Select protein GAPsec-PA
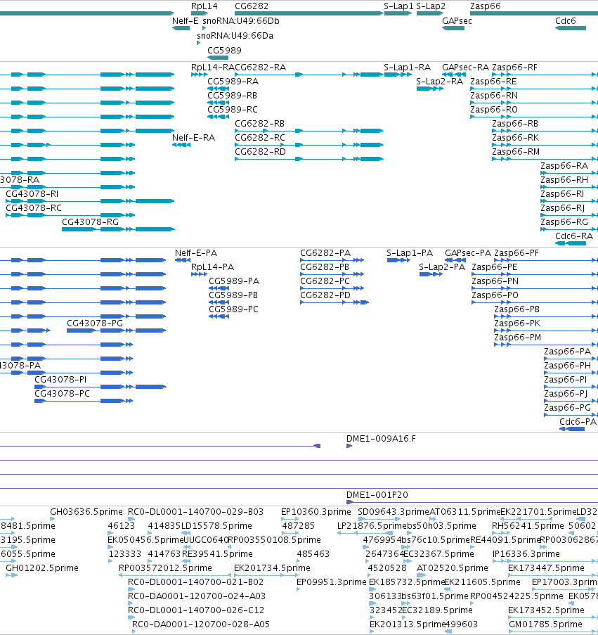Image resolution: width=598 pixels, height=635 pixels. coord(468,253)
